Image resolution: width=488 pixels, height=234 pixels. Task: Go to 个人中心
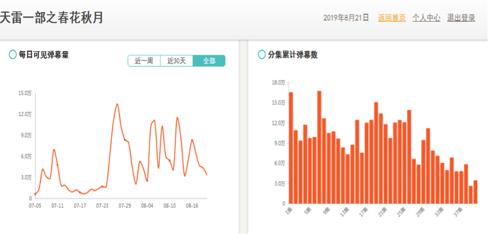point(426,18)
